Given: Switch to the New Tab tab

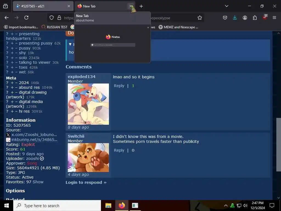Looking at the screenshot, I should [x=105, y=6].
